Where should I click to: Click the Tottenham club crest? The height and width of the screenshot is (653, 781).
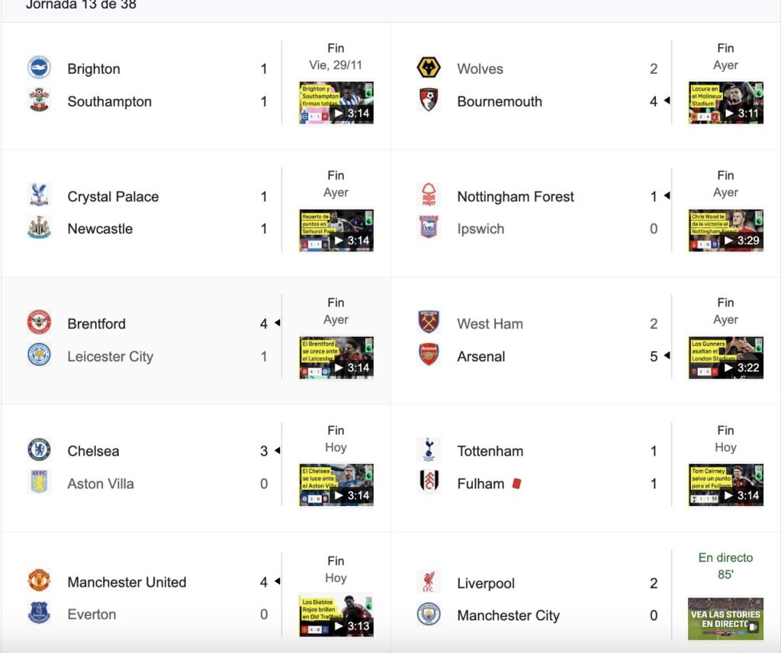429,450
